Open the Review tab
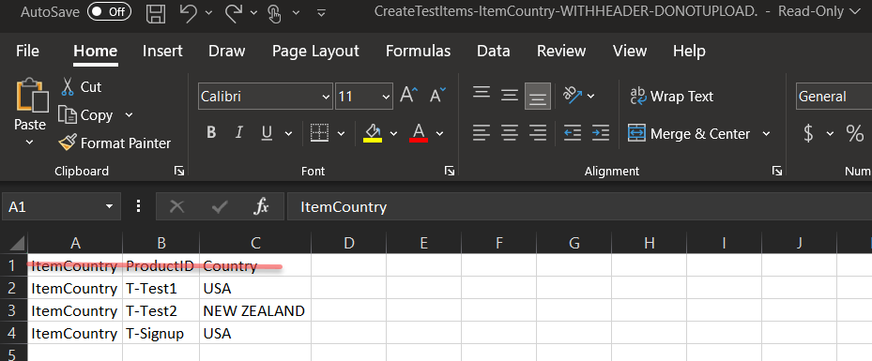 [561, 51]
